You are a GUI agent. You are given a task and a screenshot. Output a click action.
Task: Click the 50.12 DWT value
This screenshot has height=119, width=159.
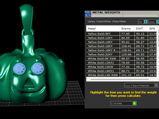tap(140, 34)
